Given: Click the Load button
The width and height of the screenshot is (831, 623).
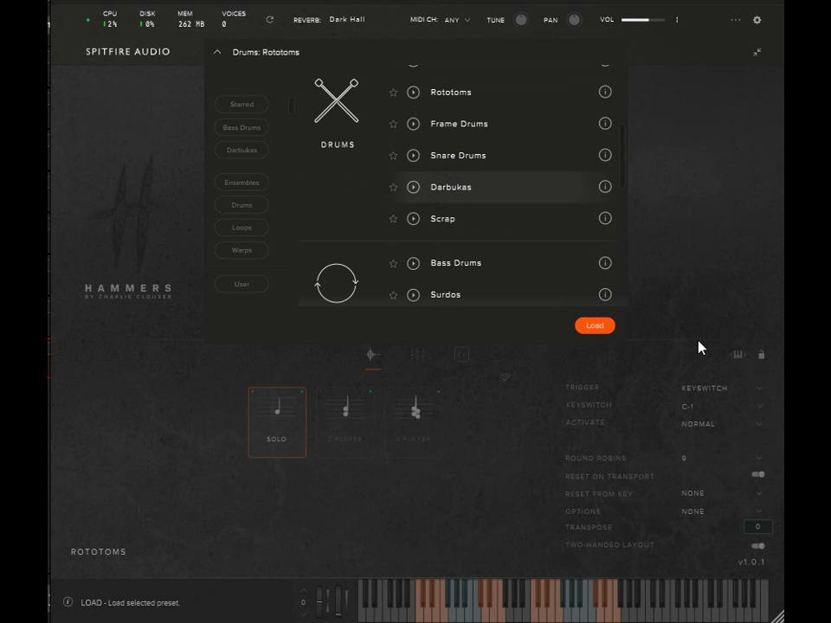Looking at the screenshot, I should (x=595, y=325).
